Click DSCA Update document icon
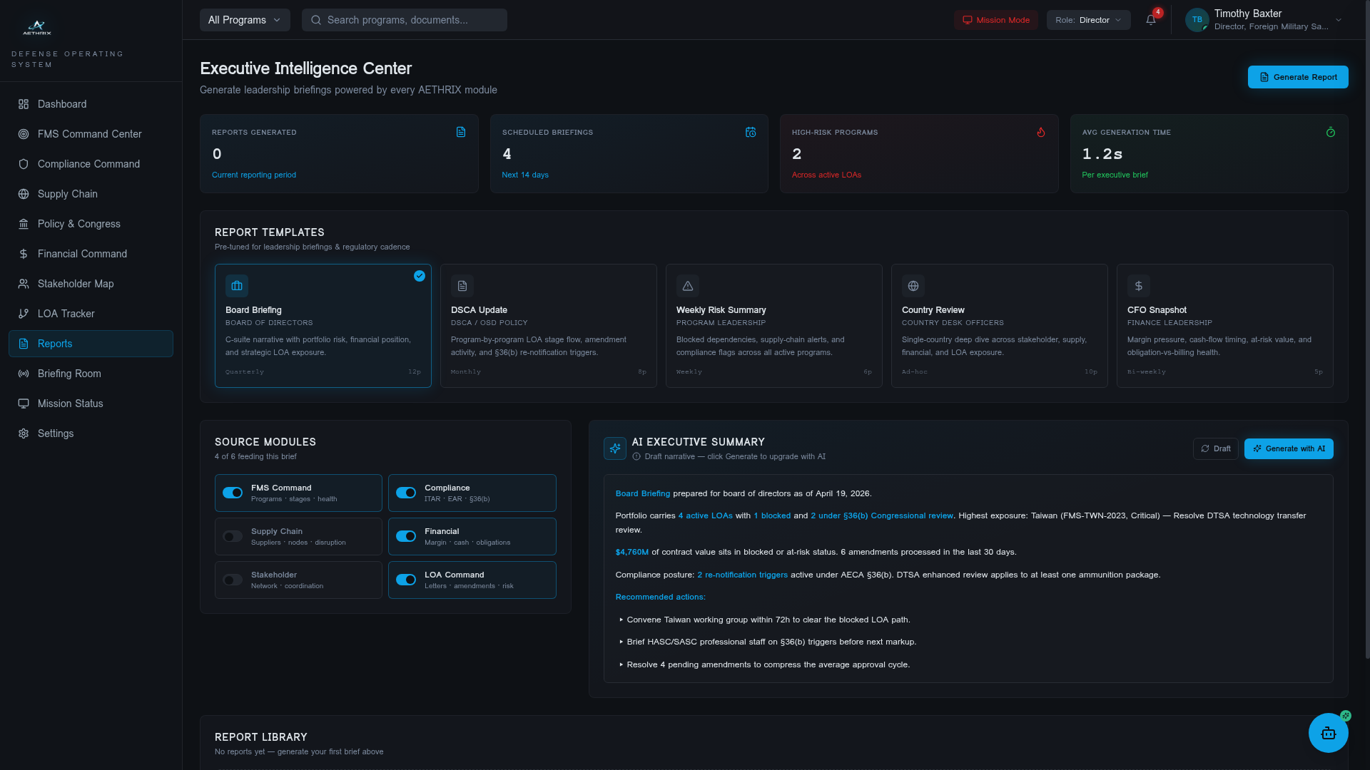 462,286
